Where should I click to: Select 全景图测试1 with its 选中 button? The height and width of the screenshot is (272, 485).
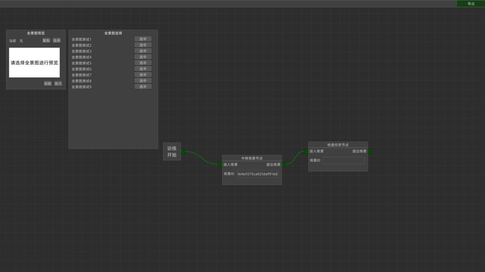(143, 39)
